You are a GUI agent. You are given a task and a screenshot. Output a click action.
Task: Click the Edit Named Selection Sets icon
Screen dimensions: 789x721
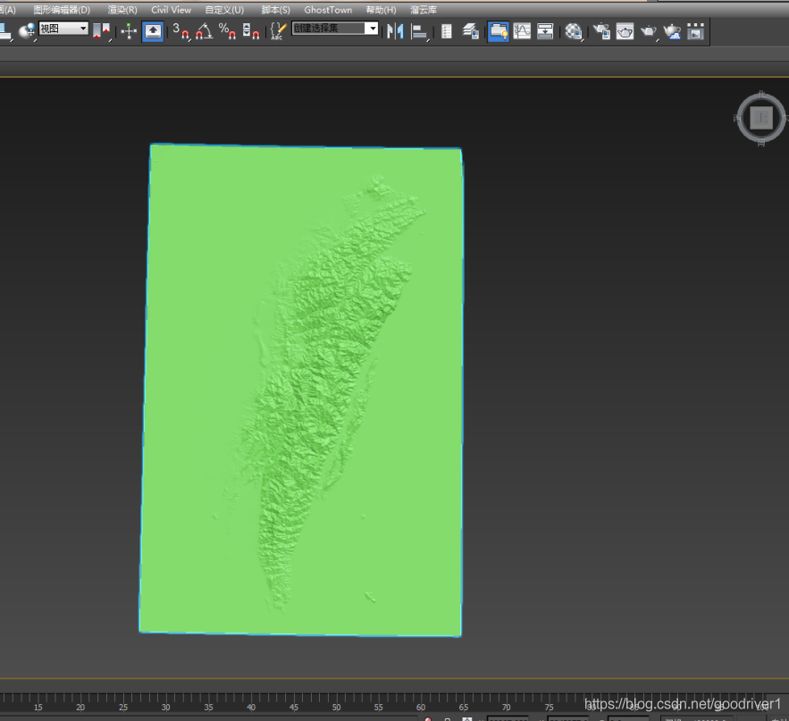278,31
